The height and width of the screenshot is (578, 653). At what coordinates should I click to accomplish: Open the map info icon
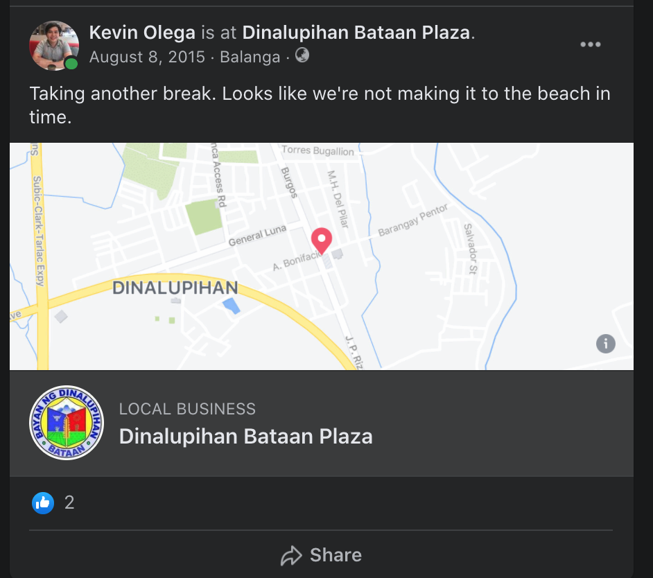point(605,343)
